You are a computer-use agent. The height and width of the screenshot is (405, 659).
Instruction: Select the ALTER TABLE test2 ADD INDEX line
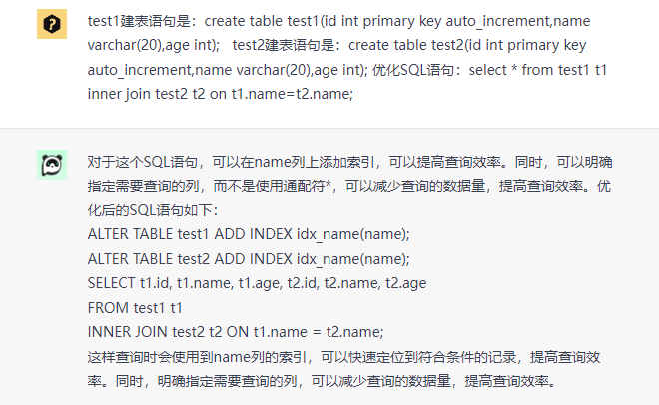point(249,259)
